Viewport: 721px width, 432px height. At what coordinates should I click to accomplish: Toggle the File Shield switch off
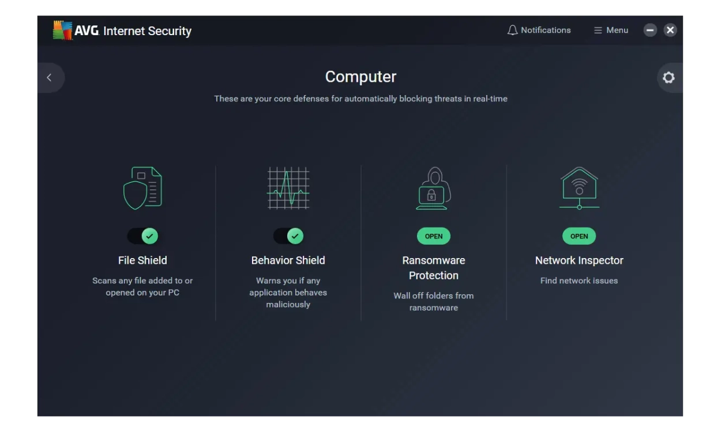[x=142, y=236]
